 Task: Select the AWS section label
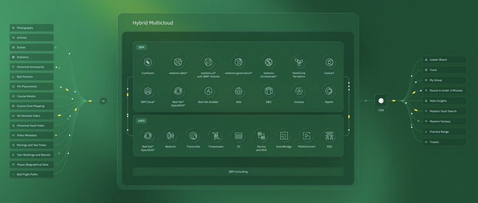(x=142, y=120)
